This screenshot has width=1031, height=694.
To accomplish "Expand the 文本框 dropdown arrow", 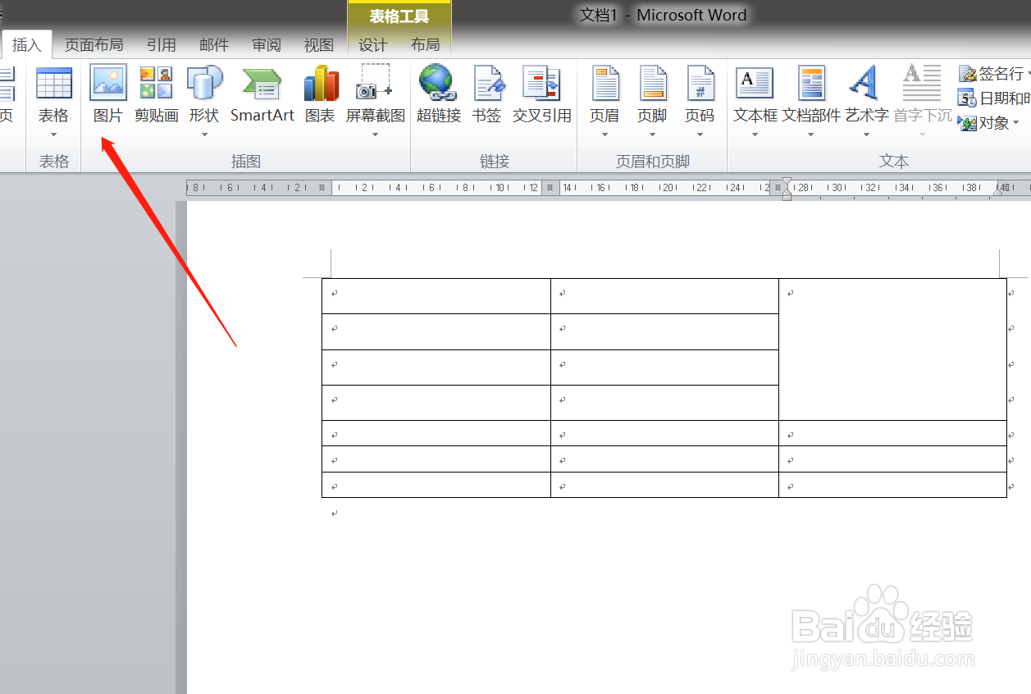I will click(x=755, y=135).
